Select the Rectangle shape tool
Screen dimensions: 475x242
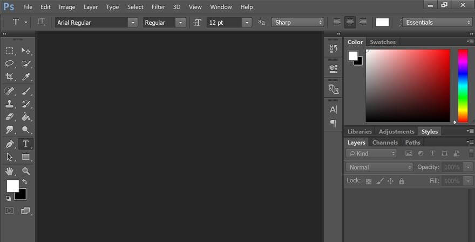(x=26, y=157)
